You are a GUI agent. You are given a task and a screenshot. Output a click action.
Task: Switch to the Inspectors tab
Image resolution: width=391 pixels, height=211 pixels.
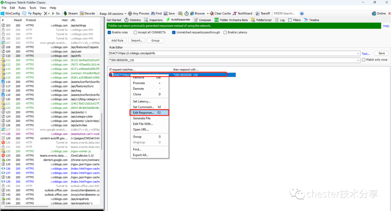pos(154,20)
